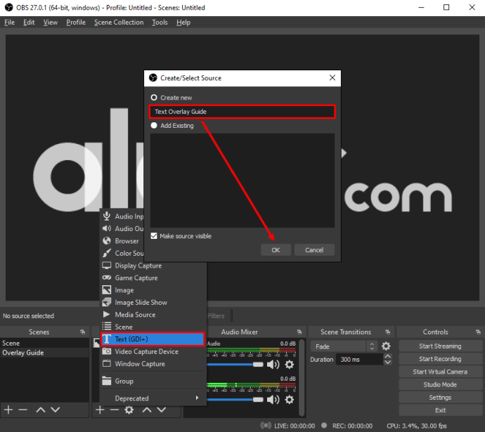Open transition properties gear next to Fade
485x432 pixels.
386,346
